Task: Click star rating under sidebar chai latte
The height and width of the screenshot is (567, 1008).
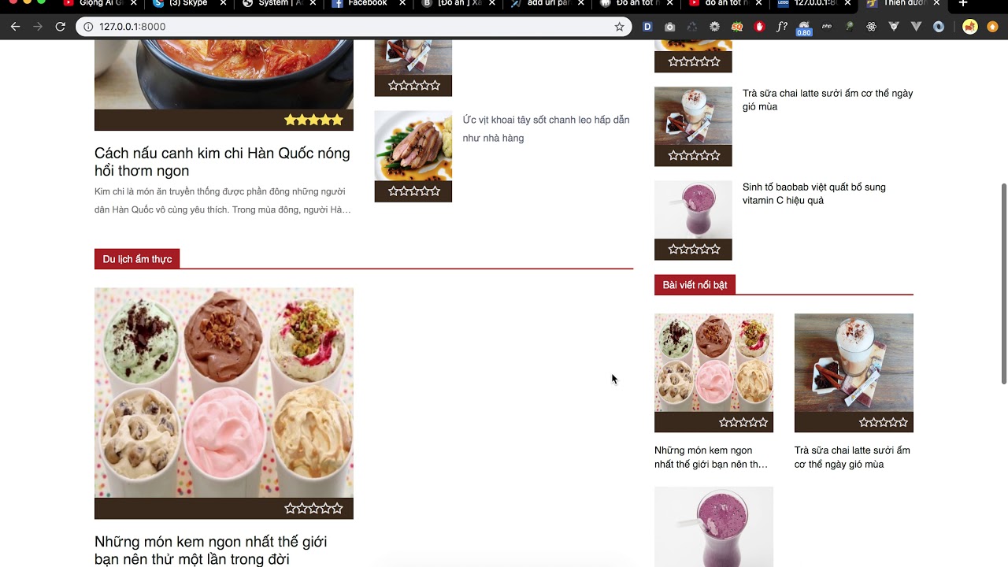Action: pyautogui.click(x=694, y=156)
